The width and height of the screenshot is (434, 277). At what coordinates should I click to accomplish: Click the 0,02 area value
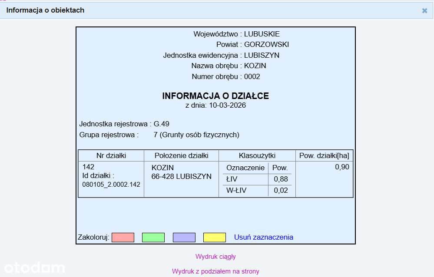tap(281, 191)
